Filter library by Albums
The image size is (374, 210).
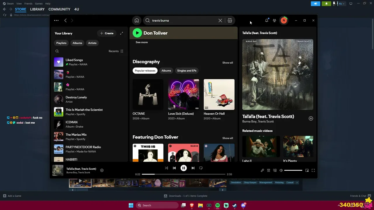(x=77, y=43)
